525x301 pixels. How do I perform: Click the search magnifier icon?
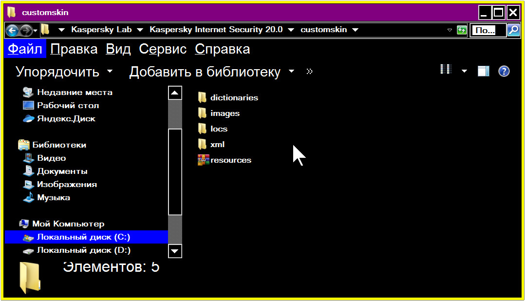(x=513, y=30)
